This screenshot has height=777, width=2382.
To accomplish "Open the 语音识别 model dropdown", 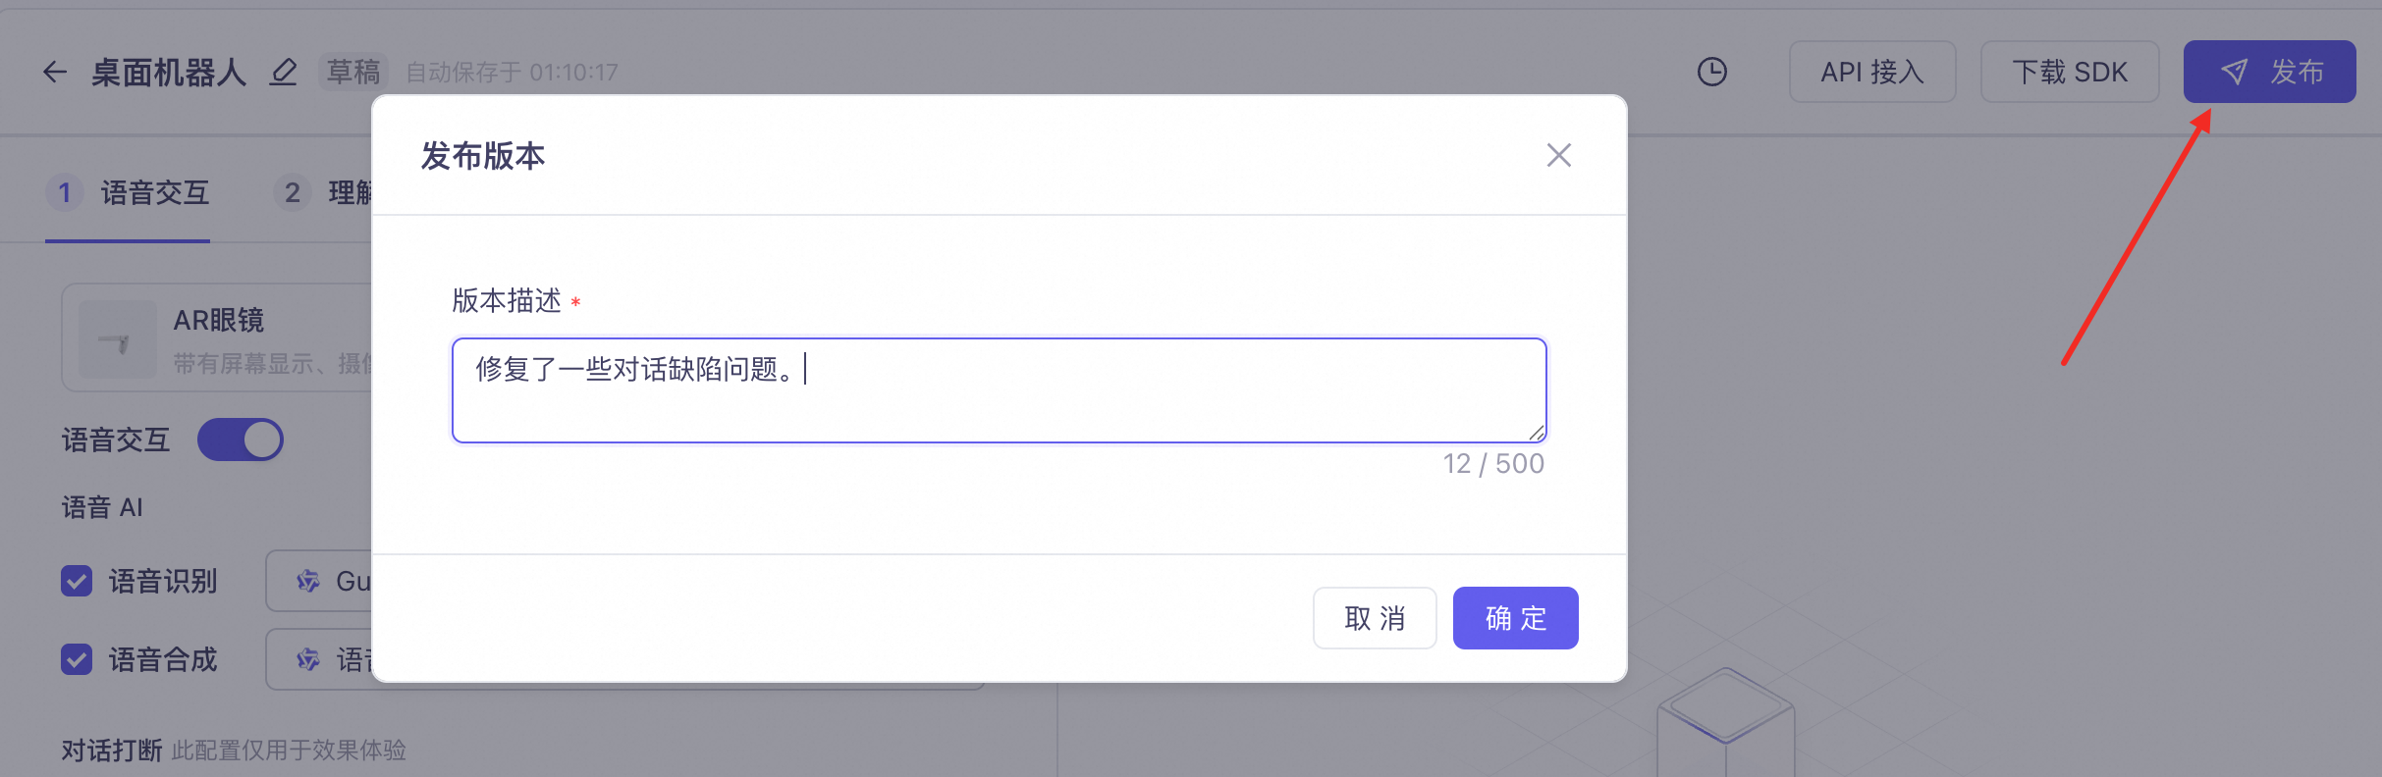I will 319,581.
